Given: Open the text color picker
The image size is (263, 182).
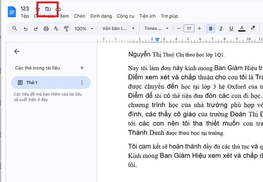Looking at the screenshot, I should (x=242, y=28).
